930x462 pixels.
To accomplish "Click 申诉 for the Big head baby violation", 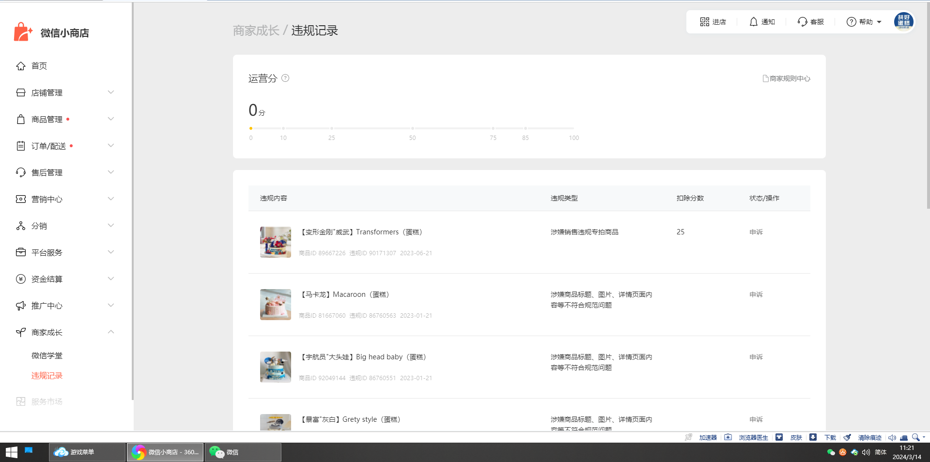I will point(756,357).
